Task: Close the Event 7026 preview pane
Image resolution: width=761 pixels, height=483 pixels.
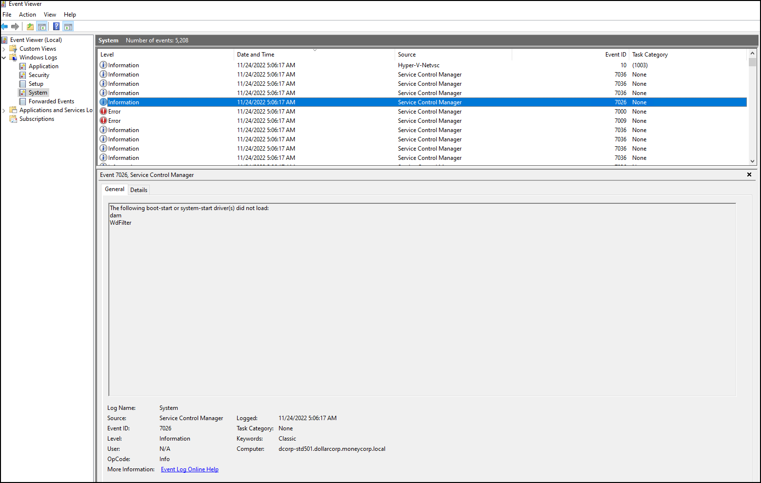Action: coord(749,174)
